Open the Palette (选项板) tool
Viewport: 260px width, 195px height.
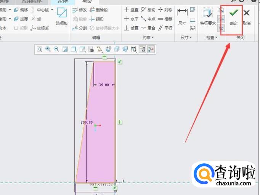point(62,16)
